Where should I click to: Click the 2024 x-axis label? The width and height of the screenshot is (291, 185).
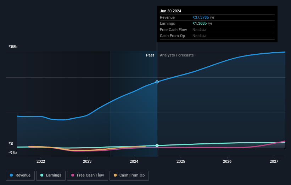click(134, 161)
